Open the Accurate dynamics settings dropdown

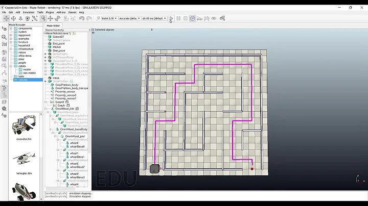(130, 18)
